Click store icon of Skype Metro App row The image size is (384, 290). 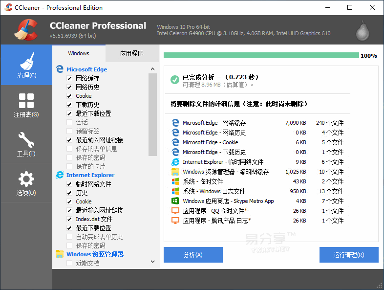pos(175,201)
